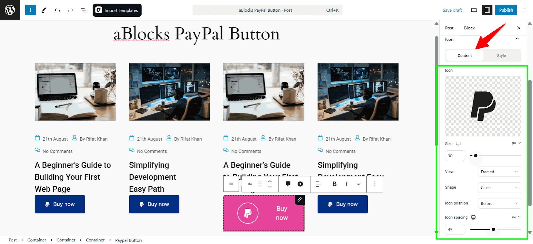Click the Import Templates button
Viewport: 533px width, 244px height.
pos(117,10)
